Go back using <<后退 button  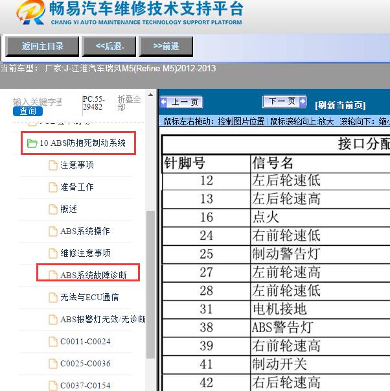click(109, 47)
